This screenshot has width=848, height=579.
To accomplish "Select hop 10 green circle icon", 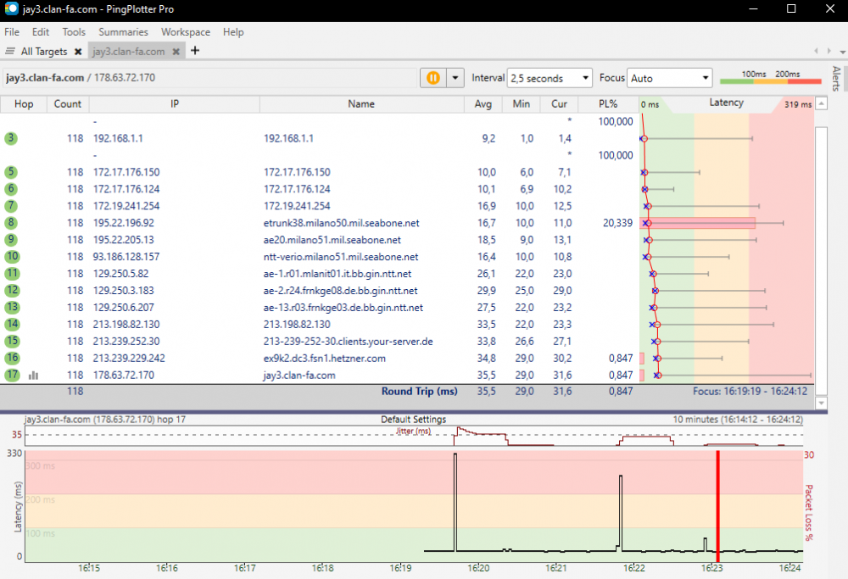I will click(x=12, y=256).
